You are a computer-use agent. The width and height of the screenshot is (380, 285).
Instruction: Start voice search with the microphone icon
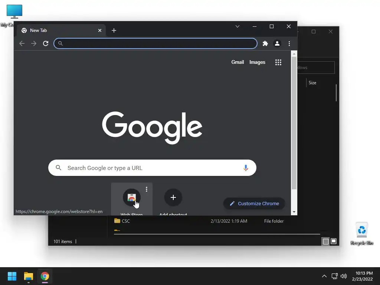(x=246, y=168)
